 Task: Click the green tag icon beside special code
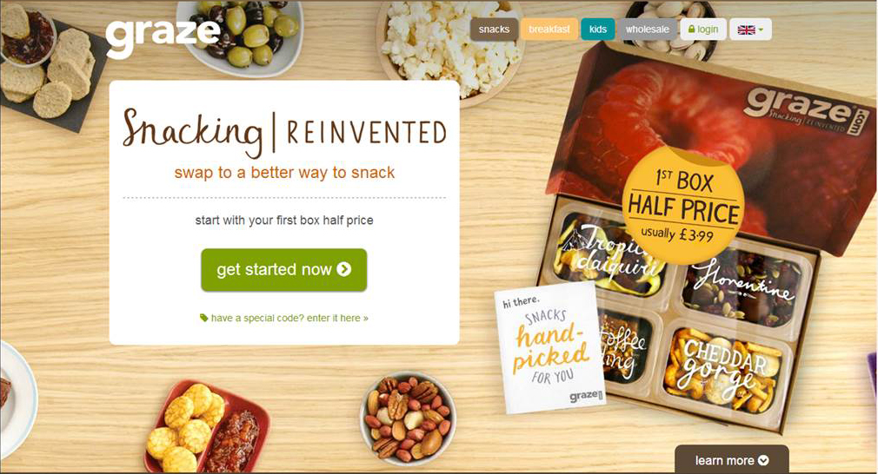(x=203, y=318)
